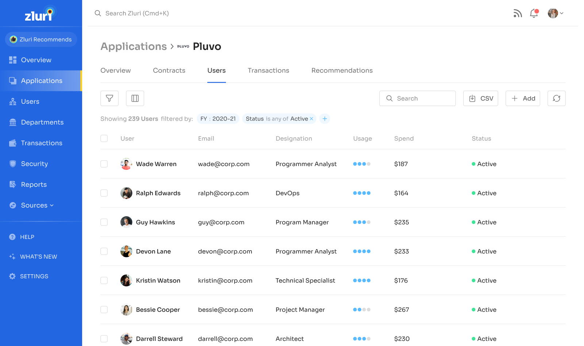Click Technical Specialist designation
Screen dimensions: 584x346
point(305,280)
